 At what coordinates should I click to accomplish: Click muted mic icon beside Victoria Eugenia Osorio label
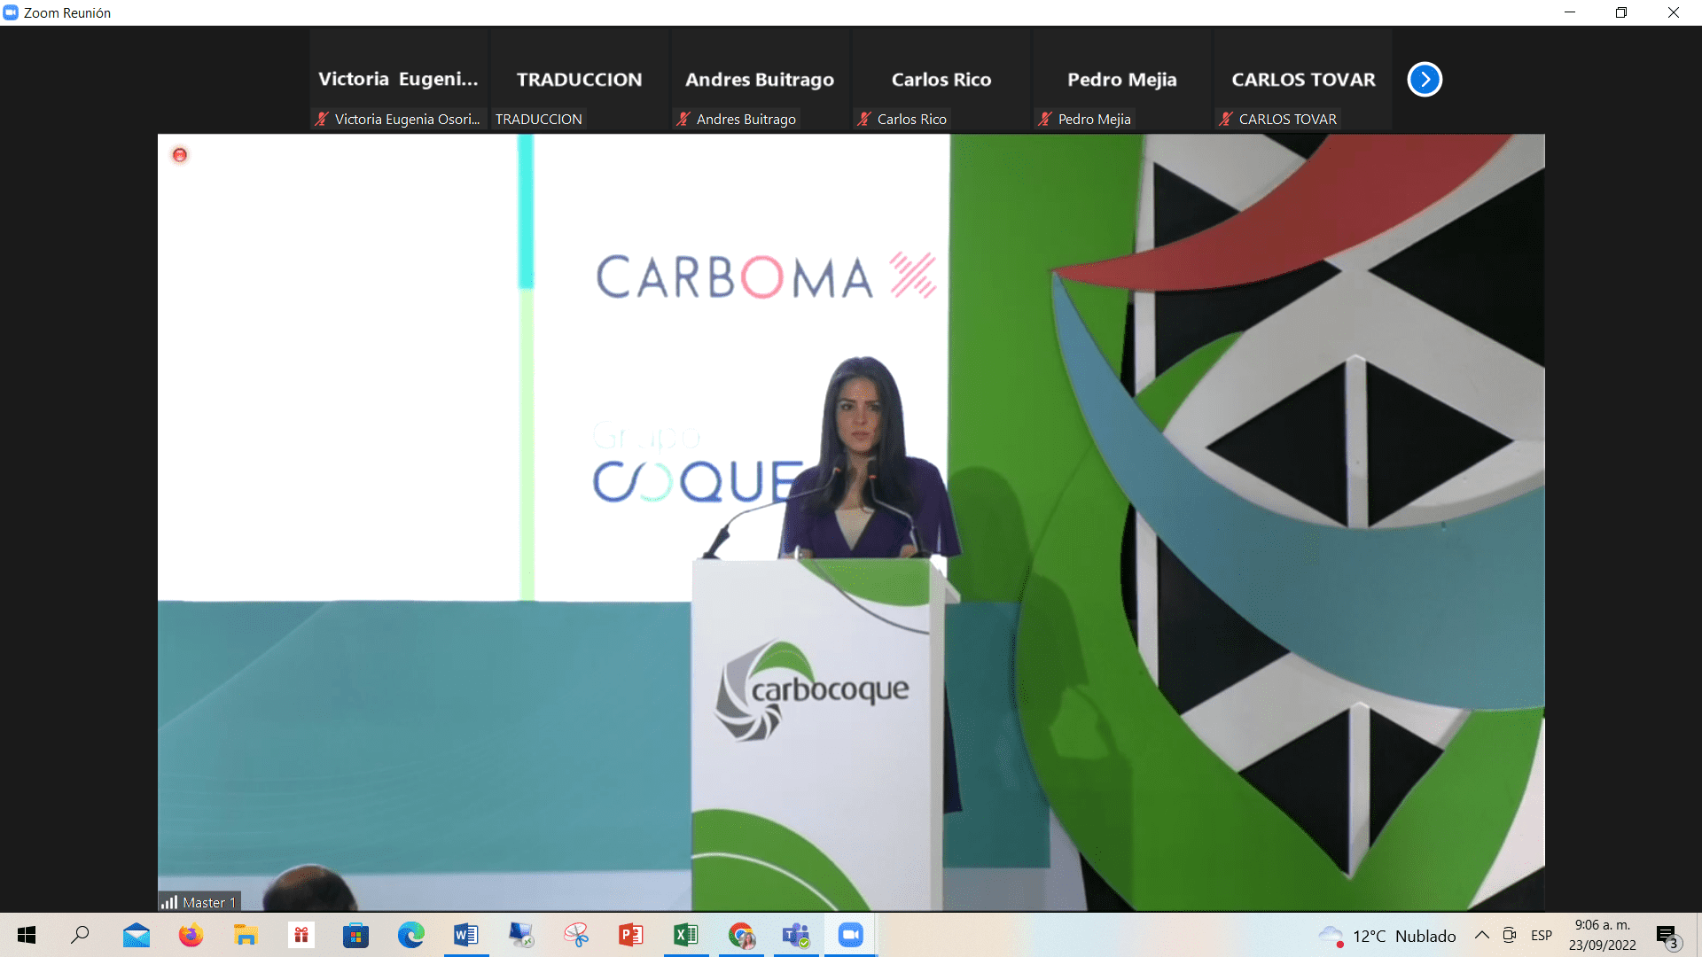pos(322,119)
